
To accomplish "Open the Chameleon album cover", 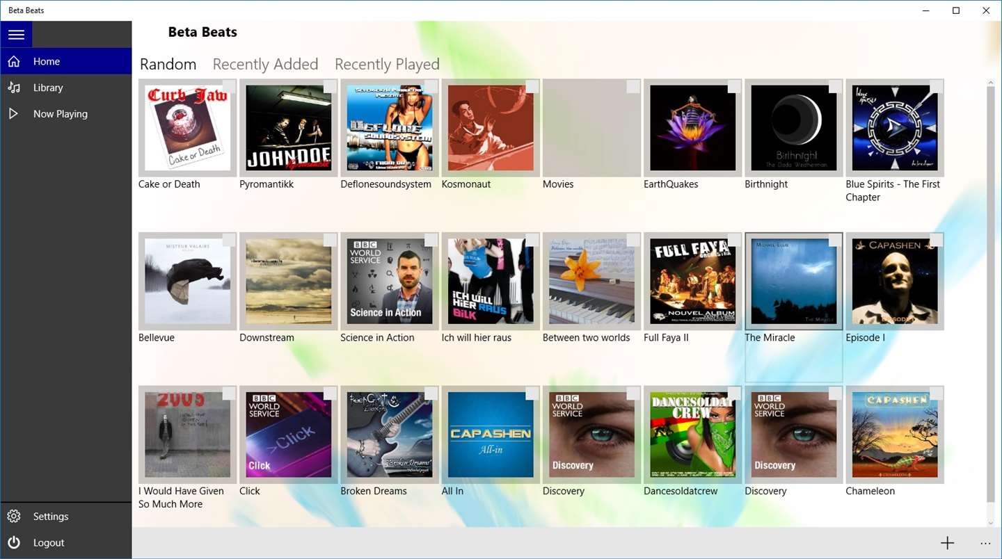I will tap(895, 435).
